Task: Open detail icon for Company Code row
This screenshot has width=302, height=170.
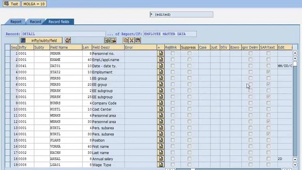Action: click(x=160, y=103)
